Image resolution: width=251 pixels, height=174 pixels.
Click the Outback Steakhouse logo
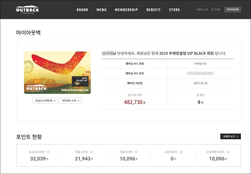tap(27, 10)
